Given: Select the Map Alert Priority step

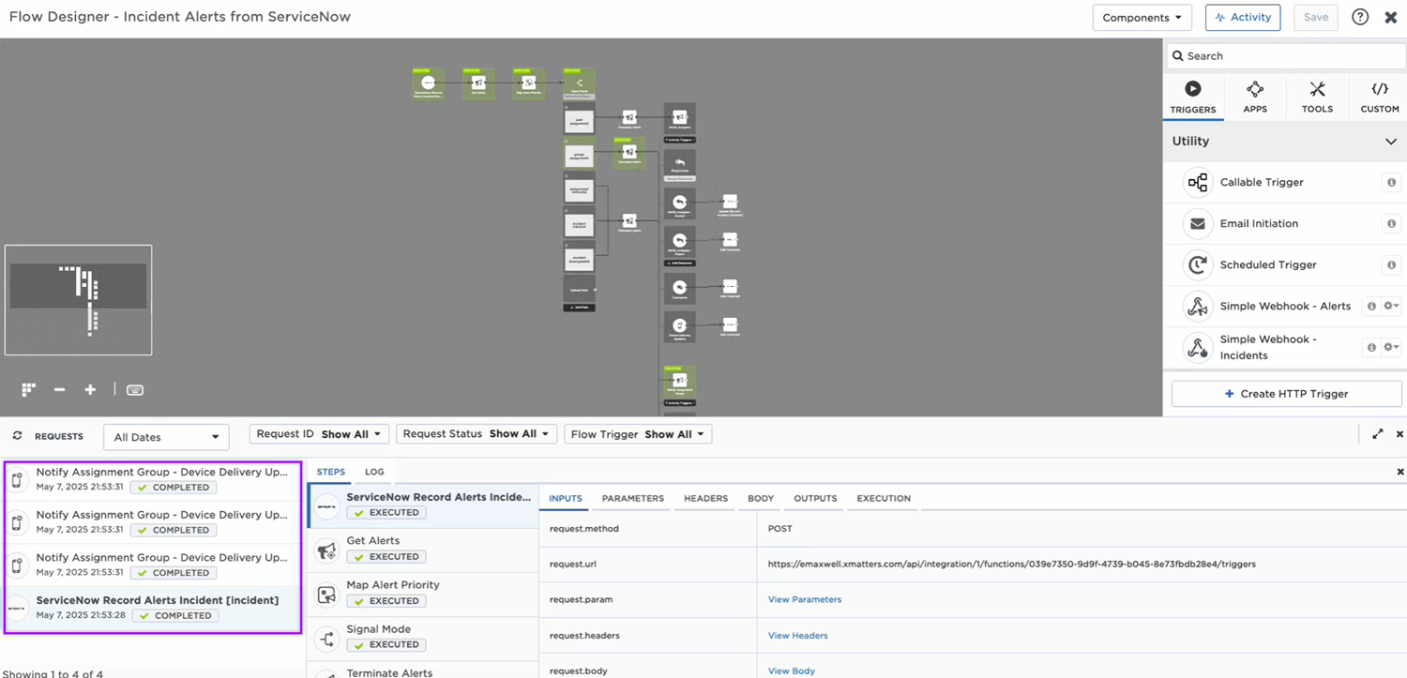Looking at the screenshot, I should (x=423, y=593).
